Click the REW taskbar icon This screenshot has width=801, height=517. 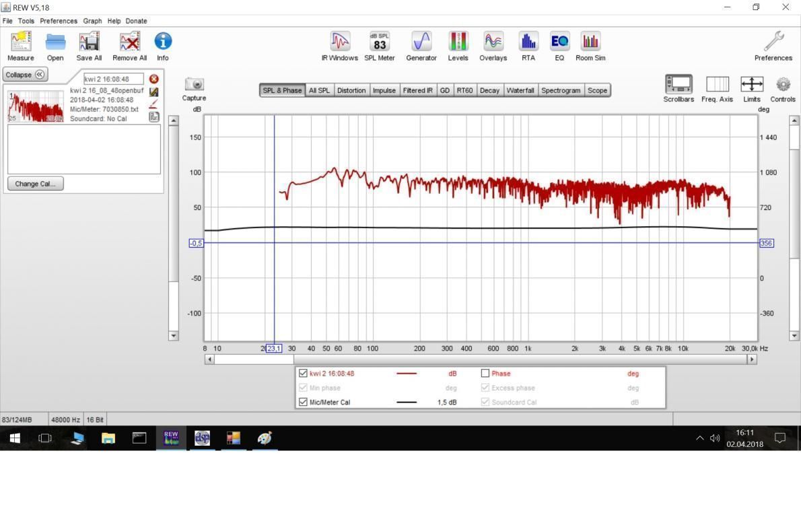click(x=171, y=438)
